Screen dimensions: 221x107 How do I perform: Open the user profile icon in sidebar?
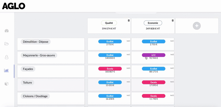point(7,57)
